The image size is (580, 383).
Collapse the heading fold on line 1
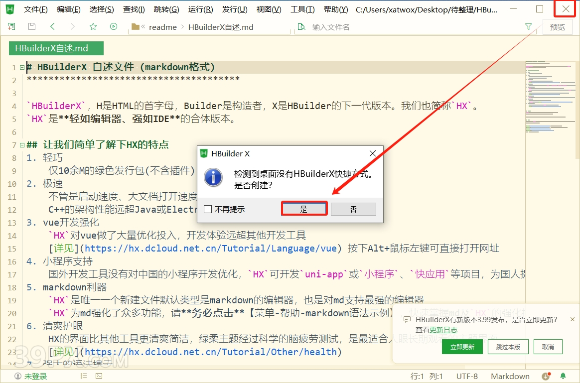(22, 67)
